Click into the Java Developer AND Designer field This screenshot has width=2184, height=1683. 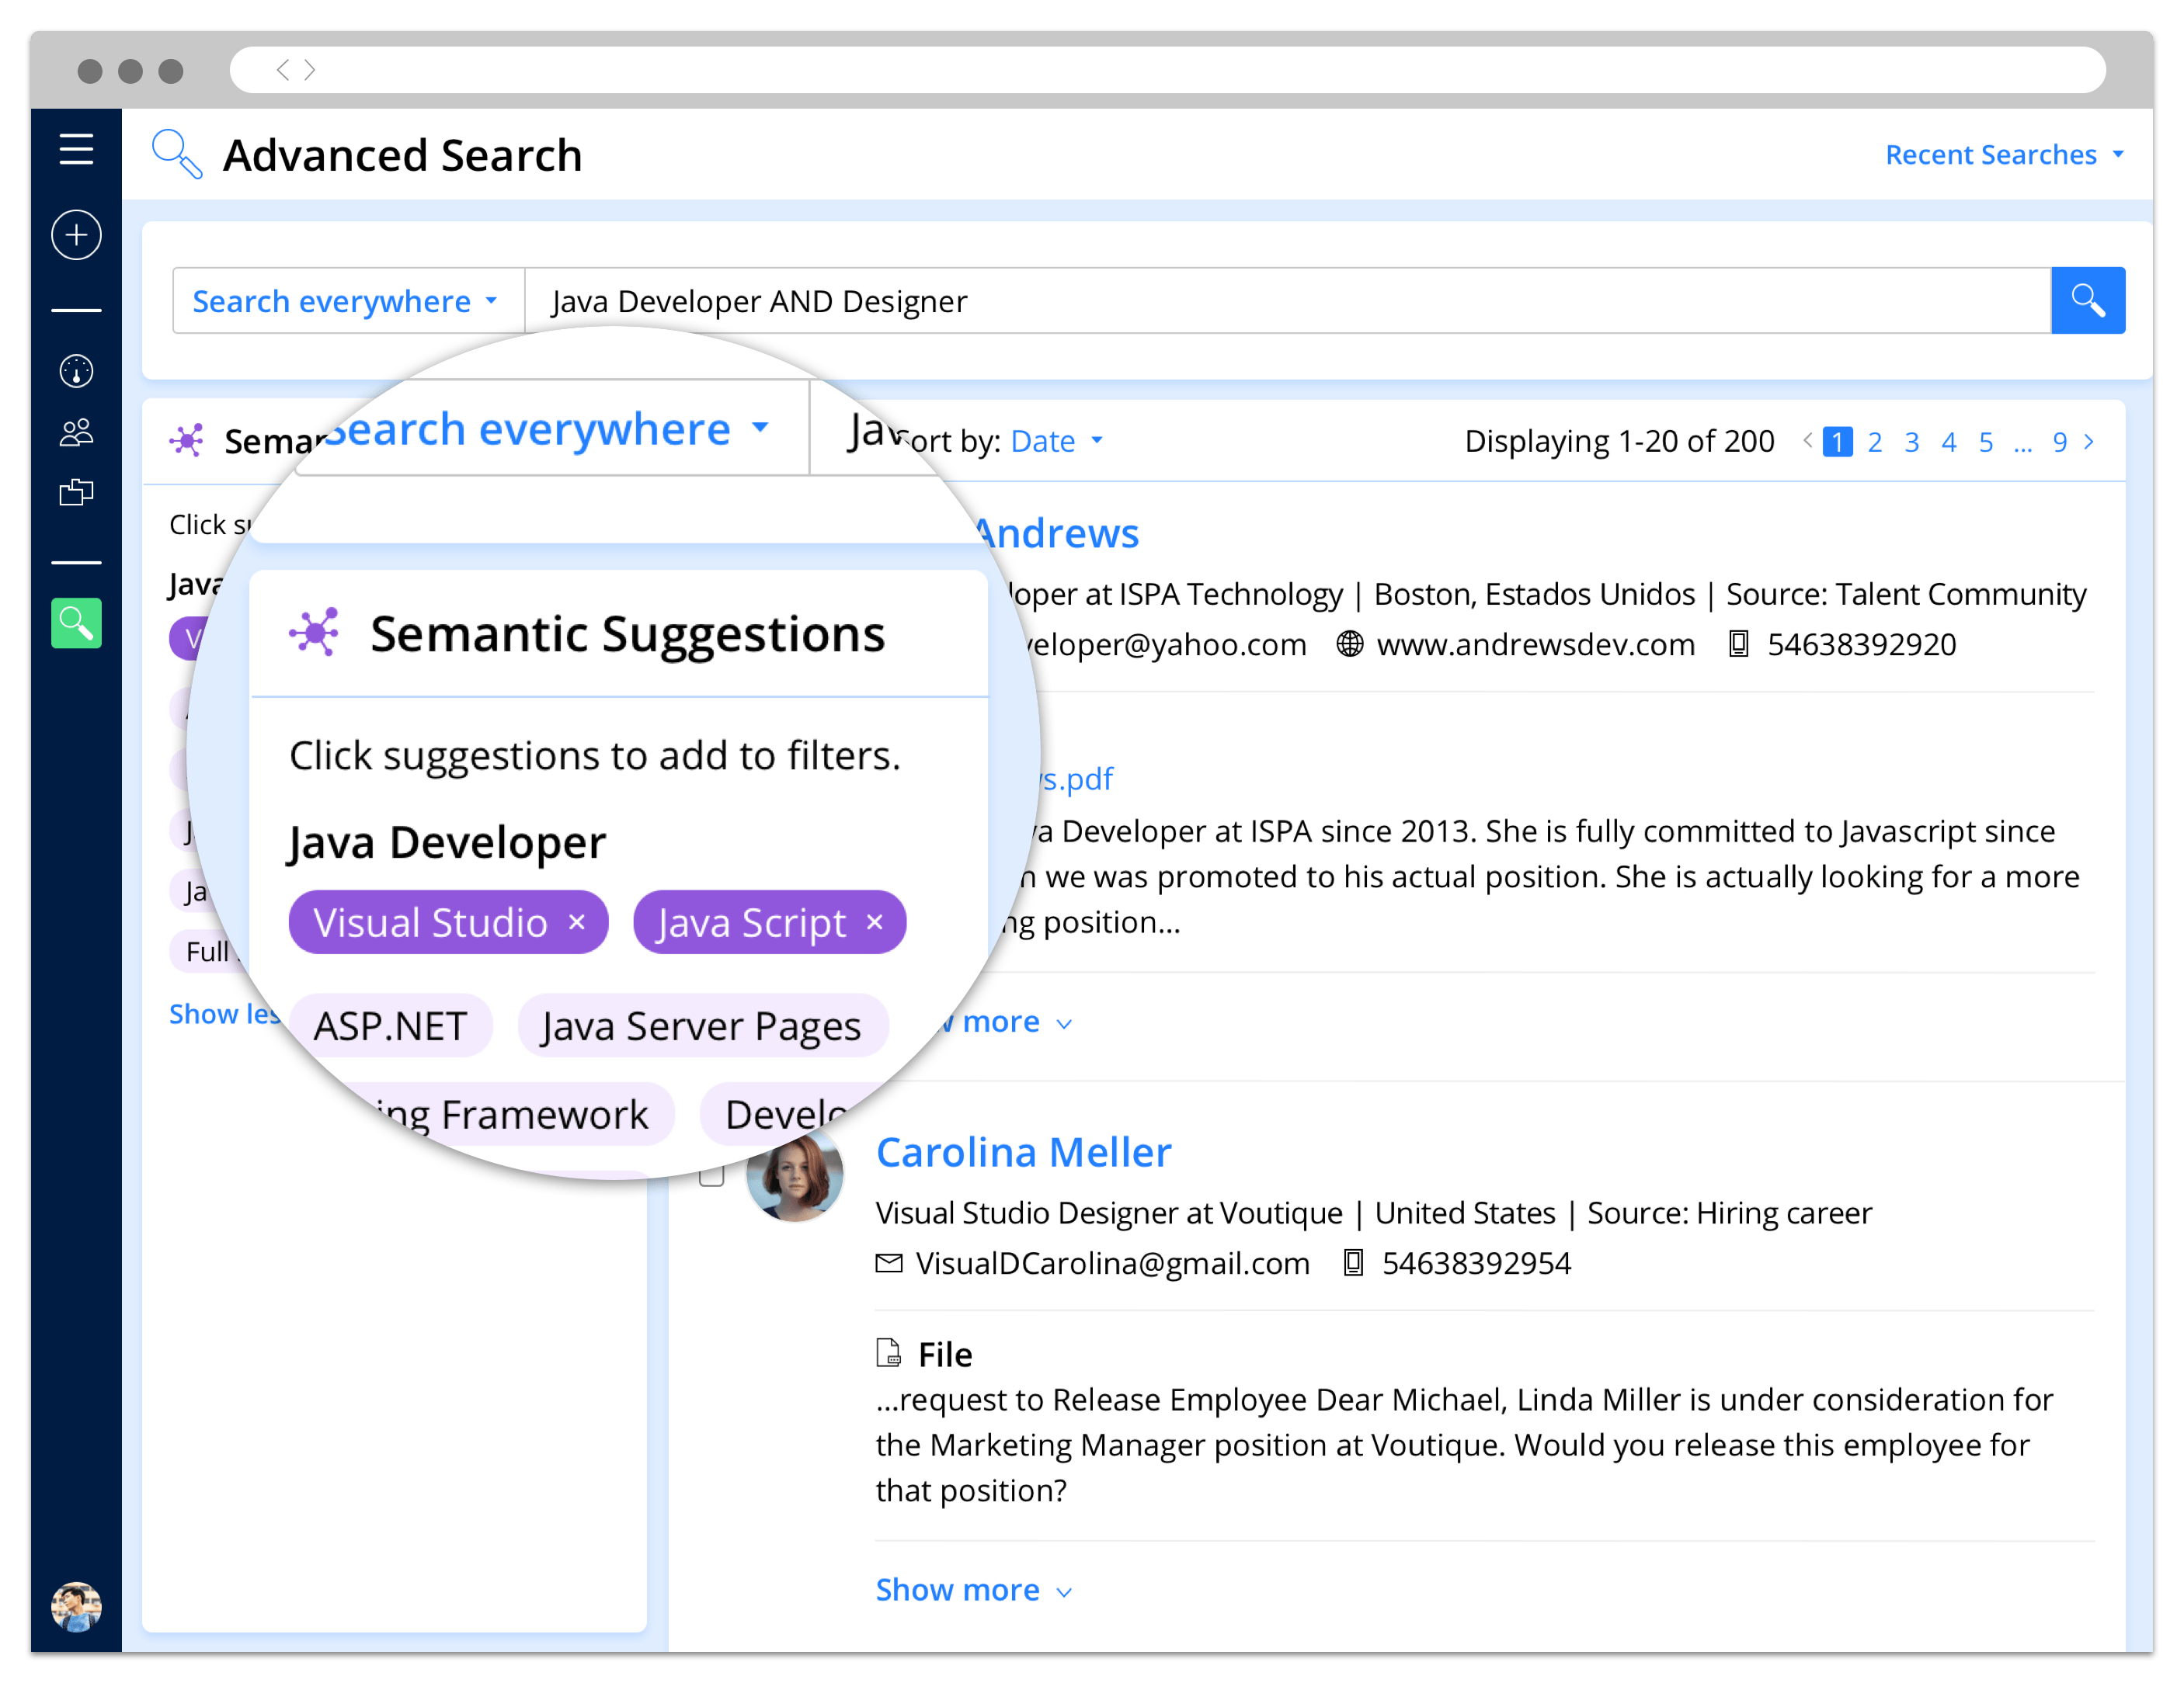point(1287,301)
